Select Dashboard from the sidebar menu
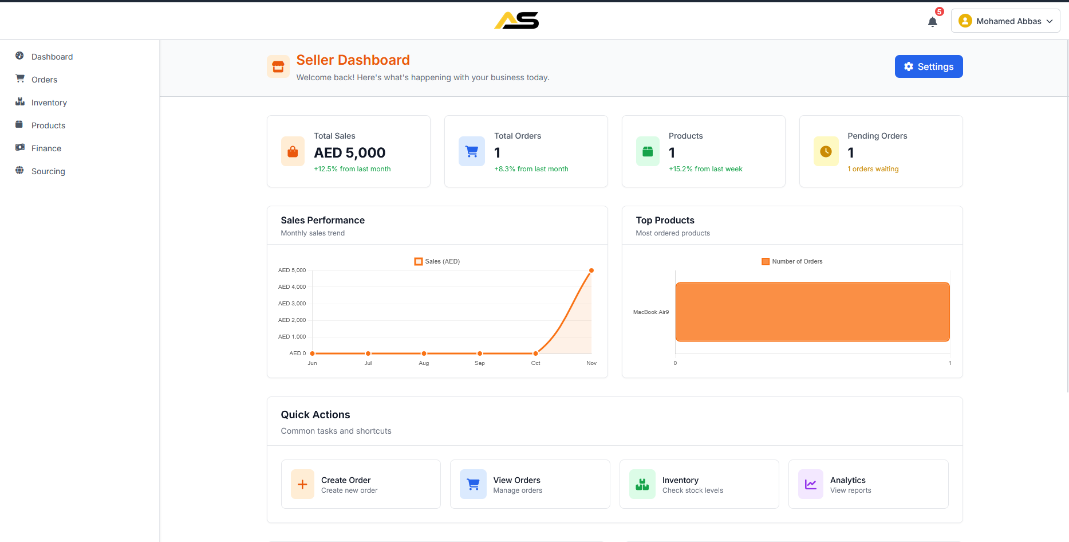This screenshot has width=1069, height=542. 52,56
